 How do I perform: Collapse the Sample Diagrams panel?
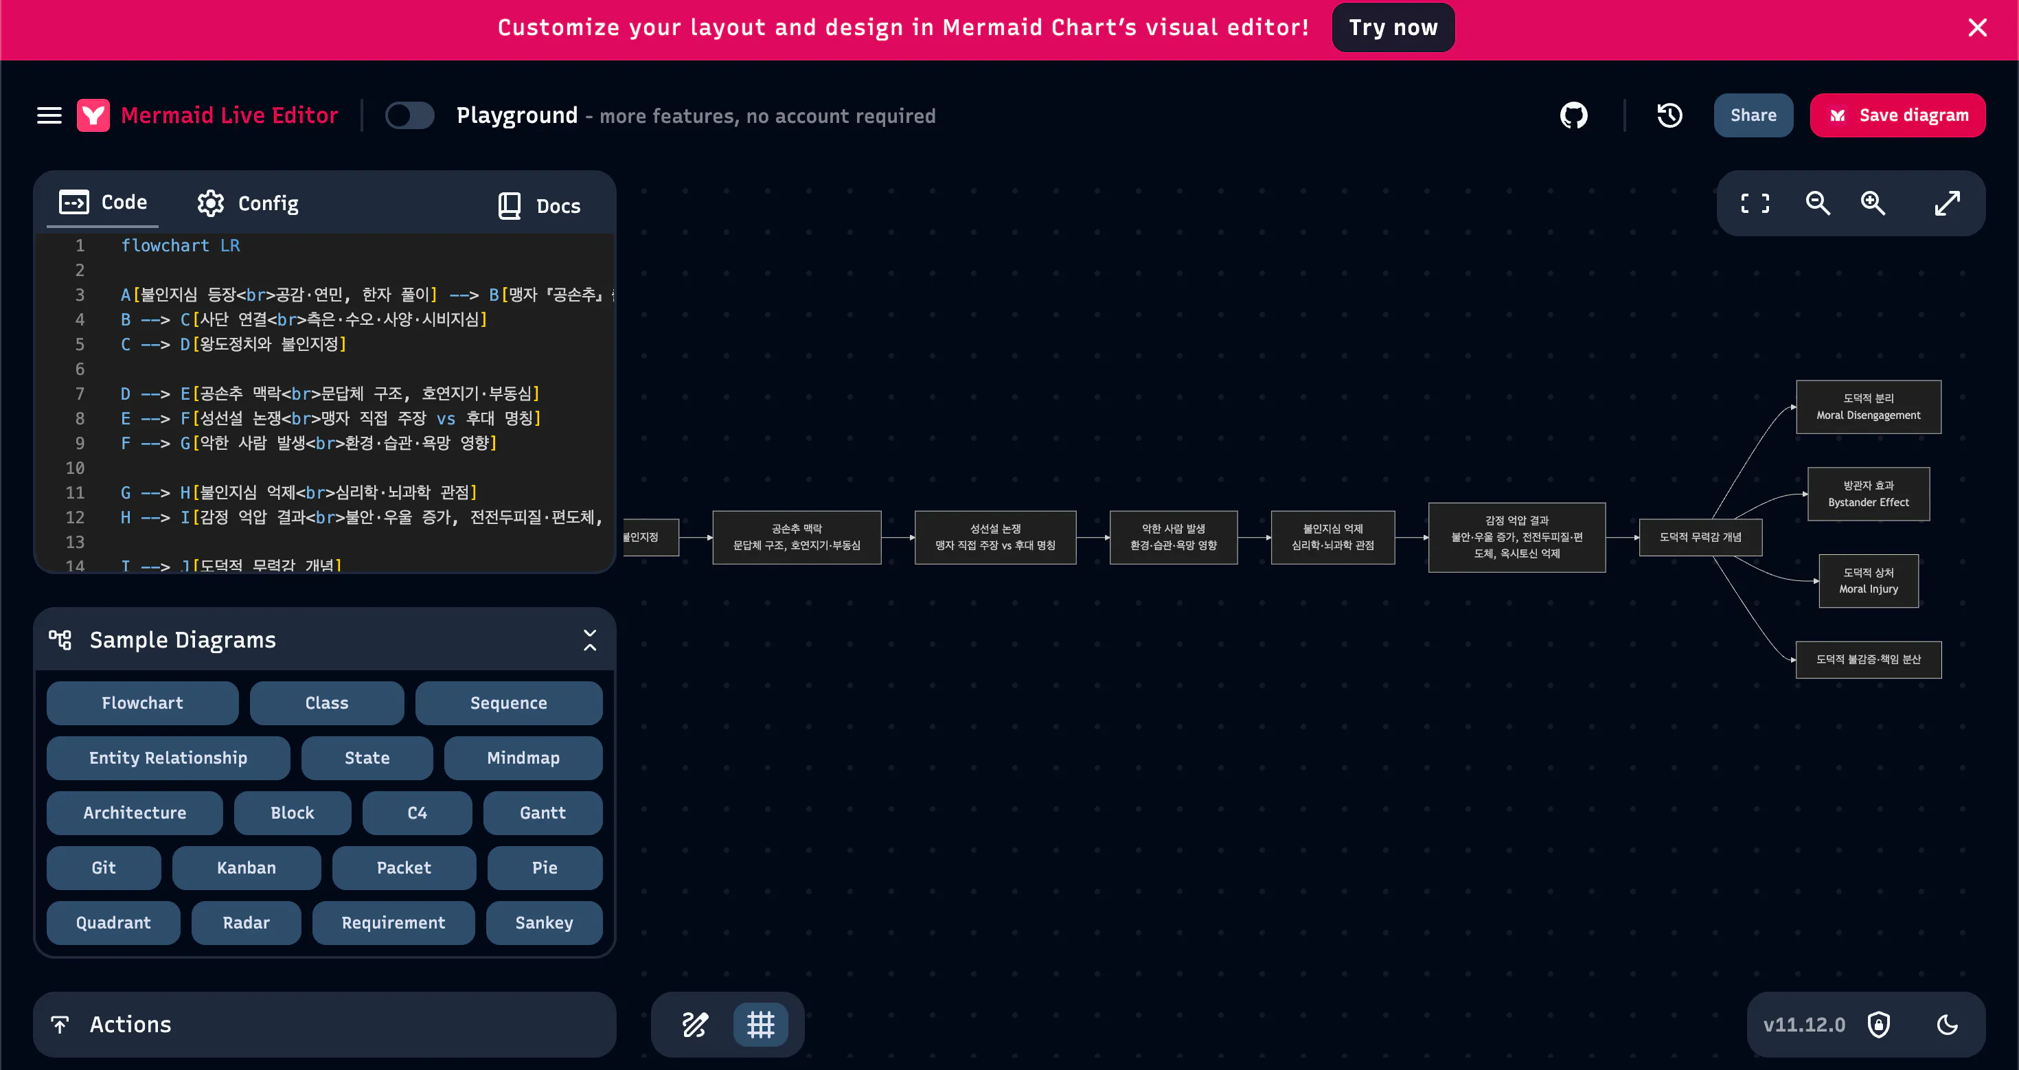tap(589, 639)
